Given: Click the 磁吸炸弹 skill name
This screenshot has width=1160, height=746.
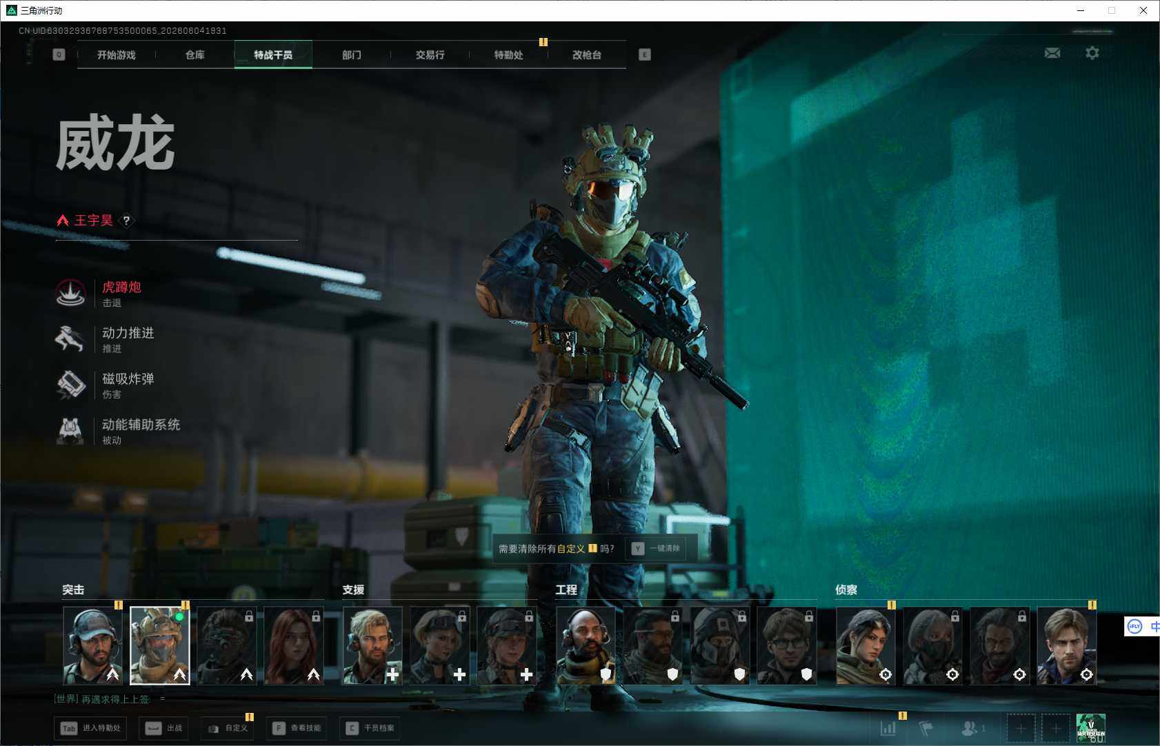Looking at the screenshot, I should pyautogui.click(x=128, y=379).
